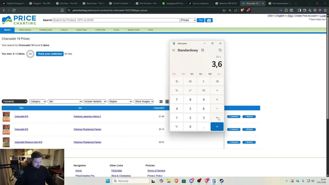Click the minus operator in Calculator

tap(217, 109)
